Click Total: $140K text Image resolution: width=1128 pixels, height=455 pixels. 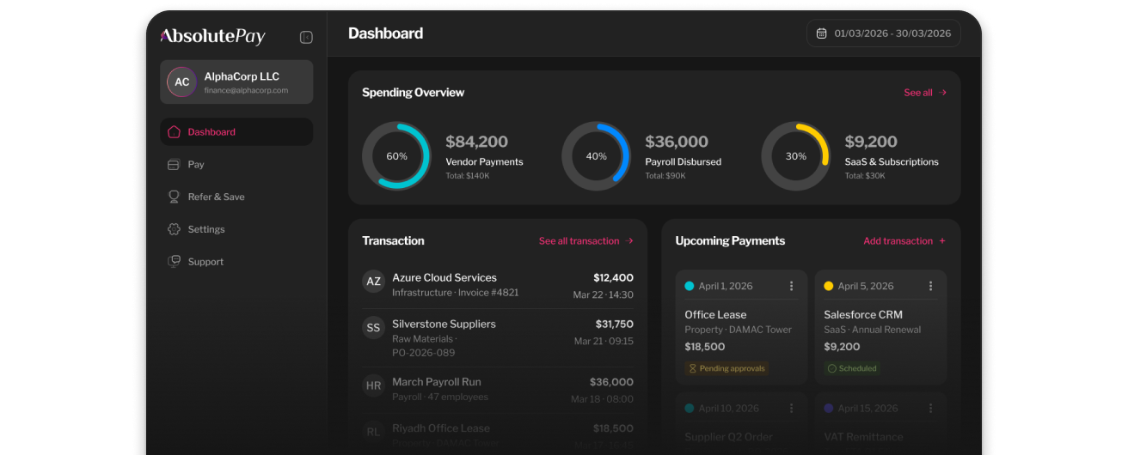coord(467,176)
